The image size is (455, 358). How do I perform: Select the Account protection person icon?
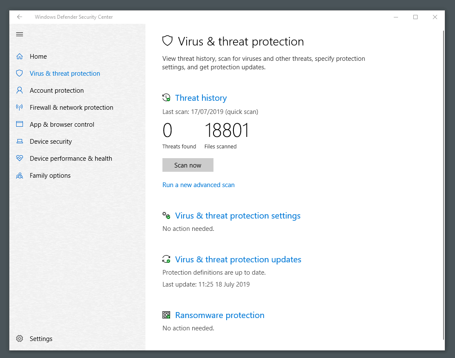(x=20, y=90)
